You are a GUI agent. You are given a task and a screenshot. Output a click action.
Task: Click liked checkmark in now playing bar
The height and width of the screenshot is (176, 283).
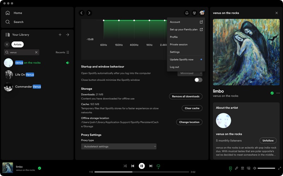(40, 168)
